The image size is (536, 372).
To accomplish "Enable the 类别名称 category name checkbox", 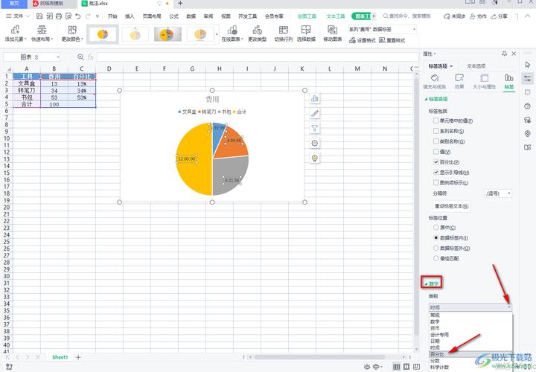I will click(435, 141).
